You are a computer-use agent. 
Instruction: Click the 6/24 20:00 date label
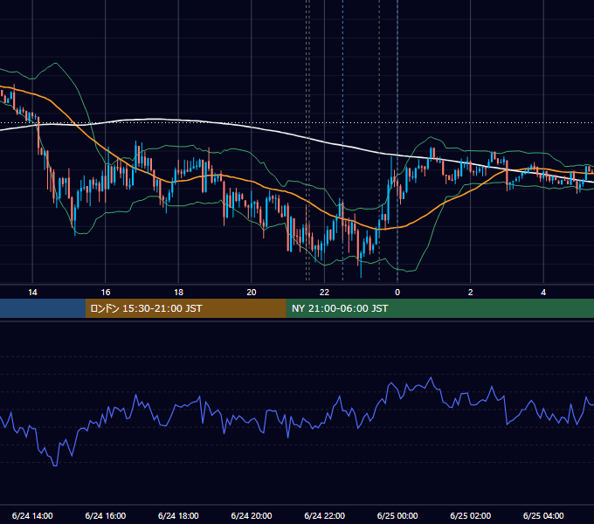tap(252, 515)
